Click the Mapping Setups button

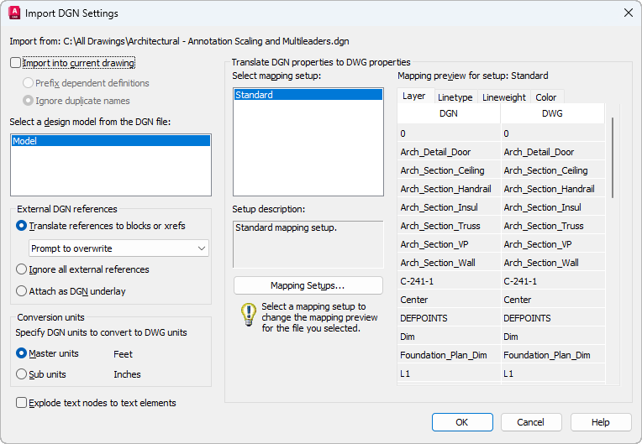coord(308,285)
